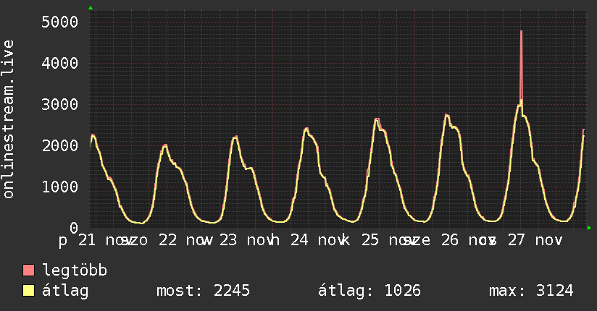Click the 5000 y-axis label
The height and width of the screenshot is (311, 597).
point(60,22)
